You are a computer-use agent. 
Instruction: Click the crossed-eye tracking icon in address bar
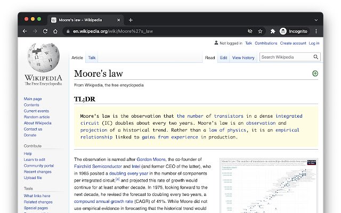coord(250,31)
